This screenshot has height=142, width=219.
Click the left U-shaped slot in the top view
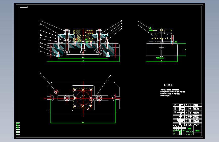click(x=50, y=98)
